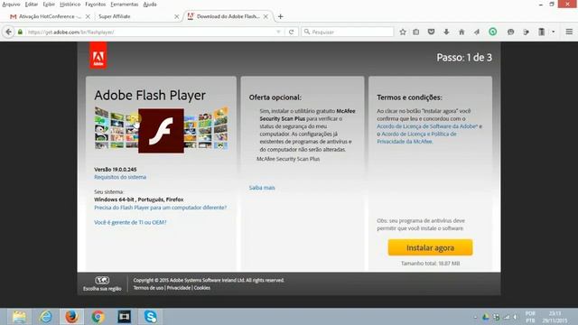Open the Arquivo menu
Screen dimensions: 578x325
[x=11, y=5]
